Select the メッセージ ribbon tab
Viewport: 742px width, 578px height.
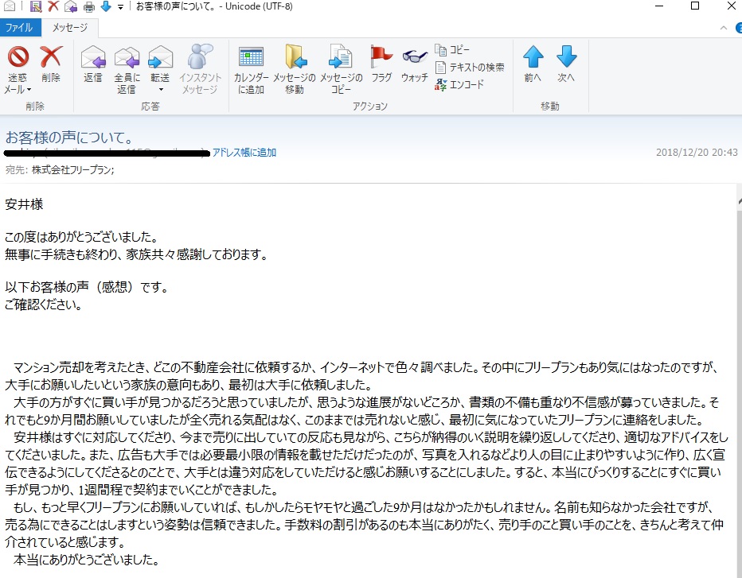click(x=70, y=28)
